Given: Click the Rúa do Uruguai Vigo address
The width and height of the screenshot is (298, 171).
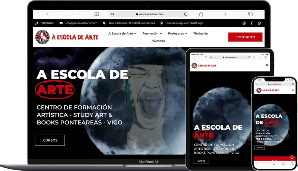Looking at the screenshot, I should pos(185,23).
